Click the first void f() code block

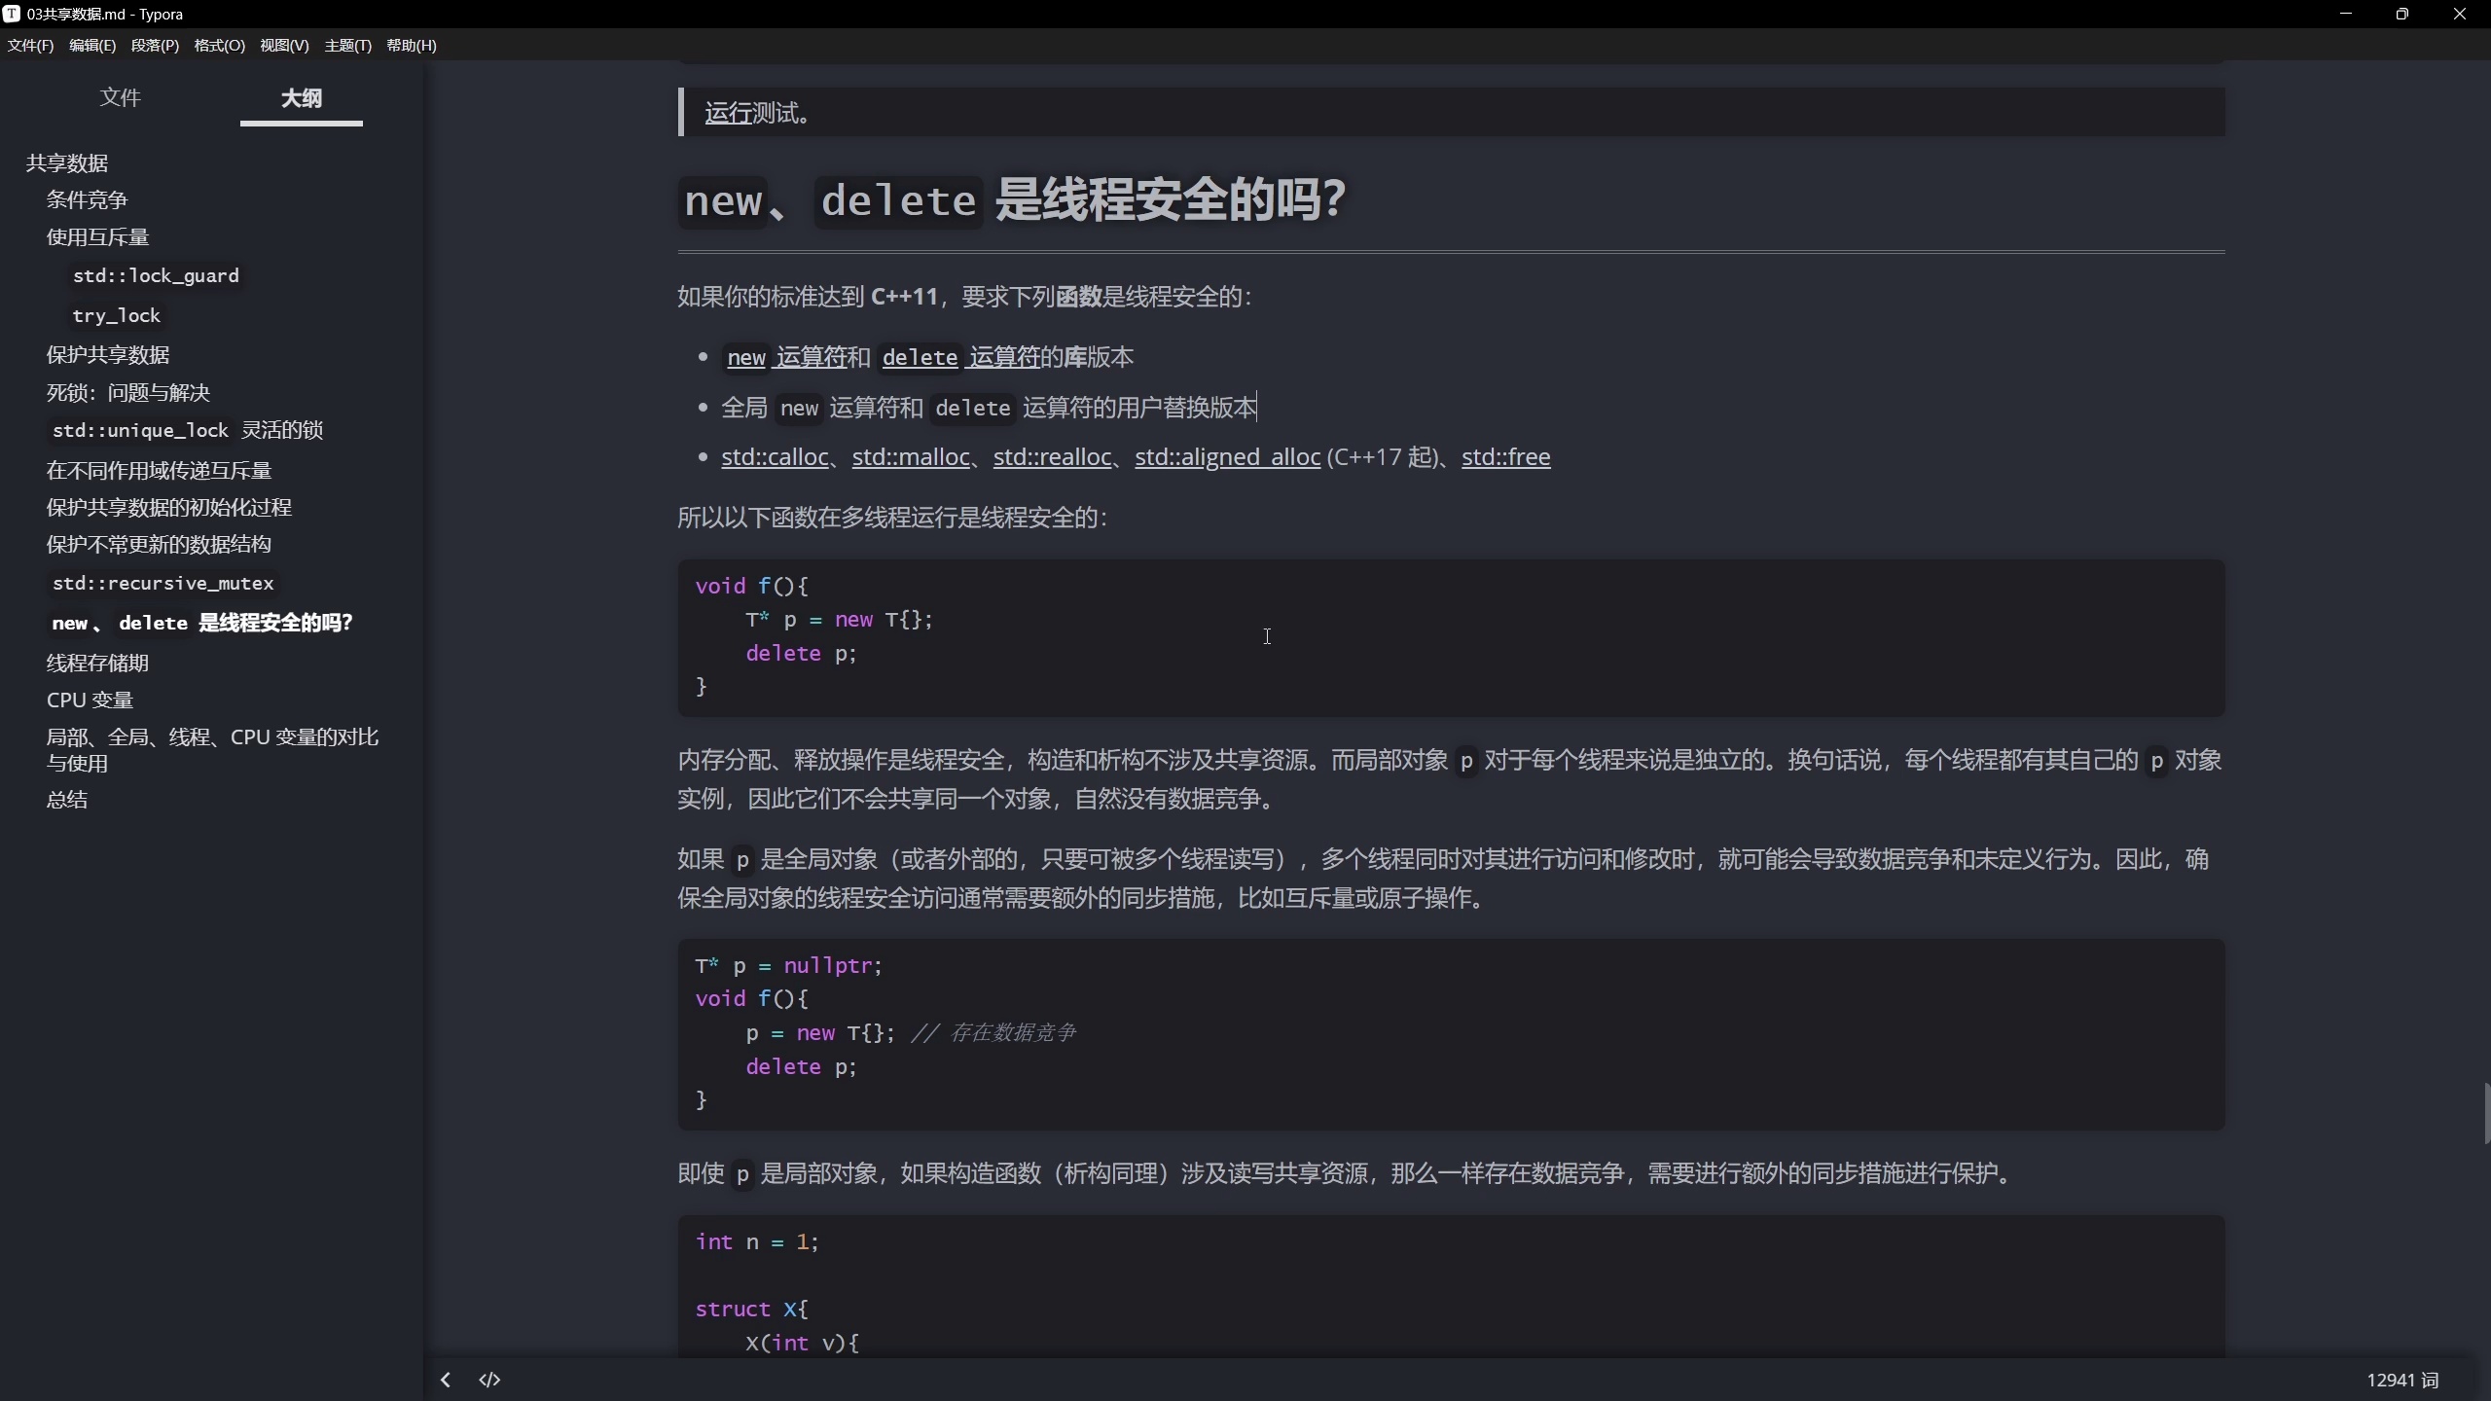pos(1451,637)
